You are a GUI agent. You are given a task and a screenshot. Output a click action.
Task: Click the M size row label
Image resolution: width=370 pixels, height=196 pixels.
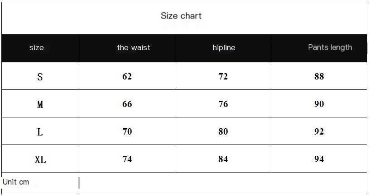[40, 104]
